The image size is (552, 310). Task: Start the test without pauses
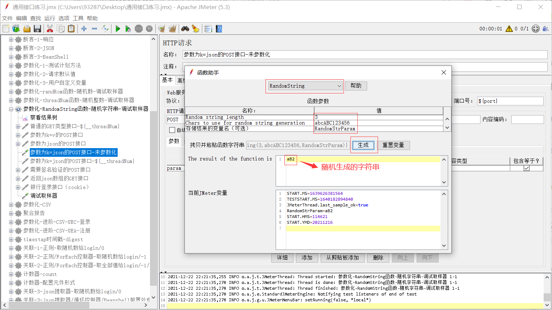pos(128,29)
